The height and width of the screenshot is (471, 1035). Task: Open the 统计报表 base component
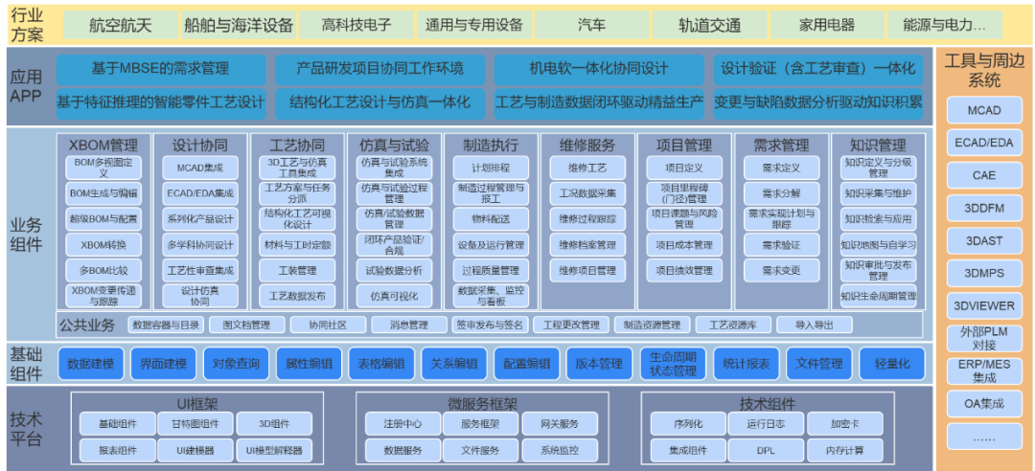click(x=747, y=364)
